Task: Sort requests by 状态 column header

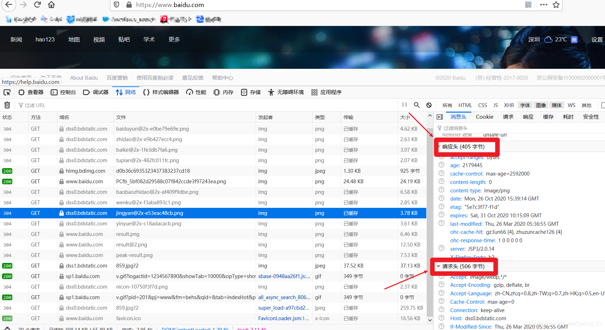Action: point(14,117)
